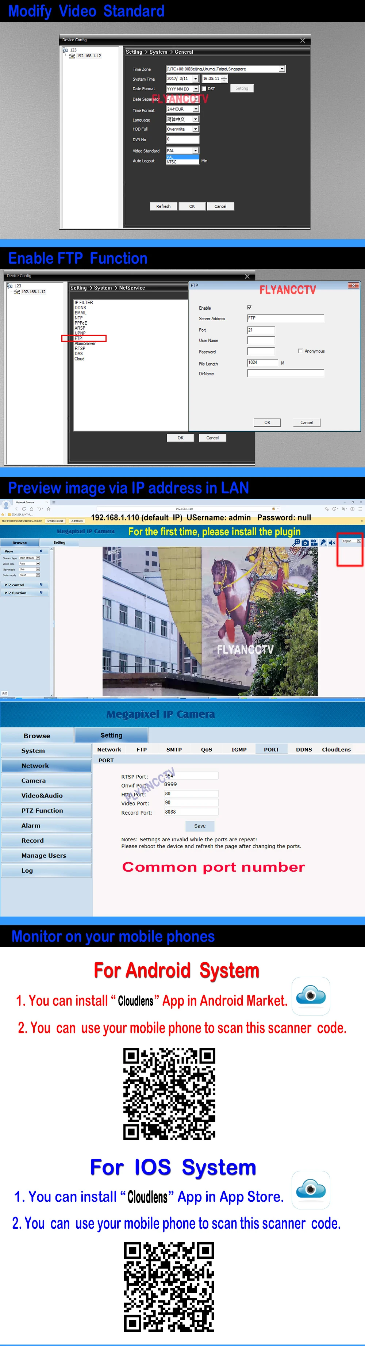Click the browser bookmark star icon

49,508
